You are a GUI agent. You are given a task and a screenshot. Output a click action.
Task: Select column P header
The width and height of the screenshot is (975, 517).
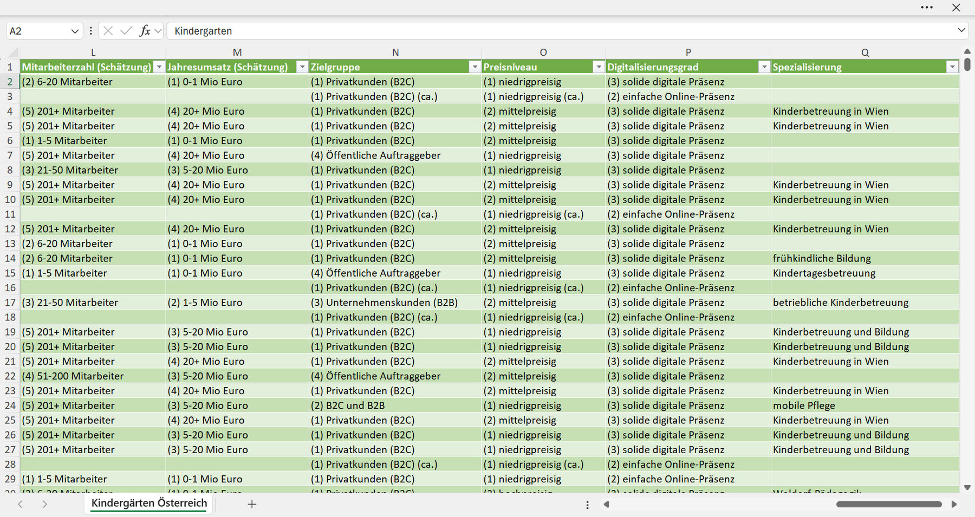(x=688, y=53)
